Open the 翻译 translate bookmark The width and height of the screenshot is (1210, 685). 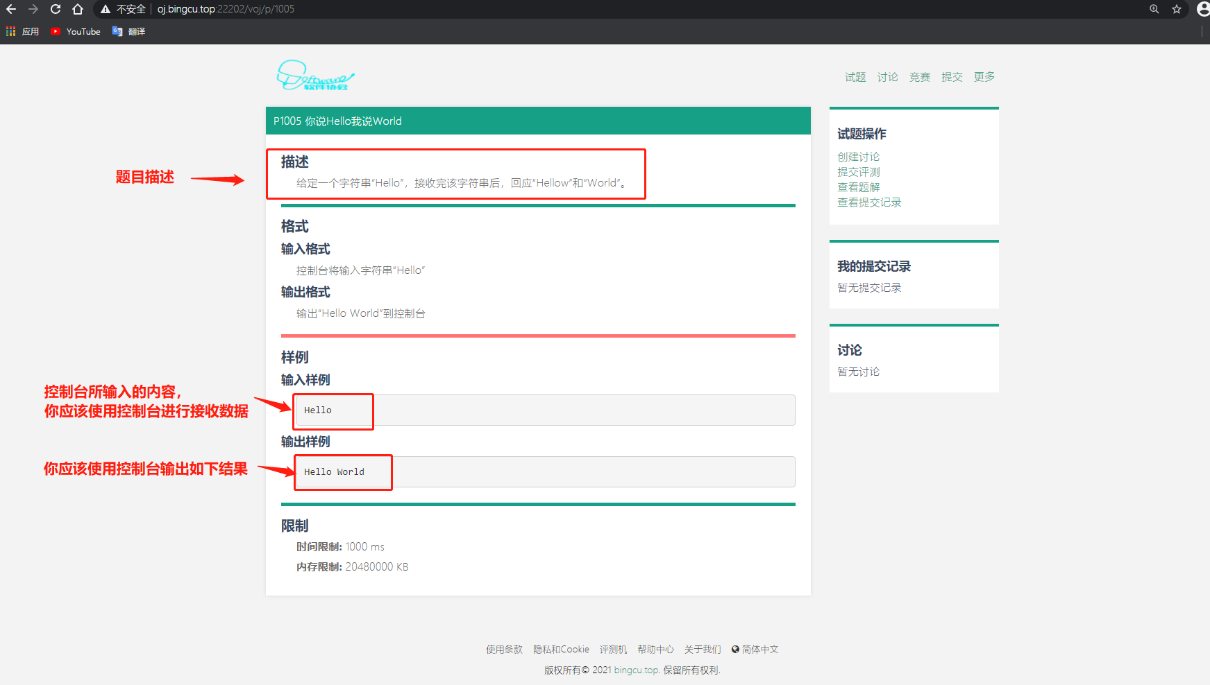[x=128, y=31]
